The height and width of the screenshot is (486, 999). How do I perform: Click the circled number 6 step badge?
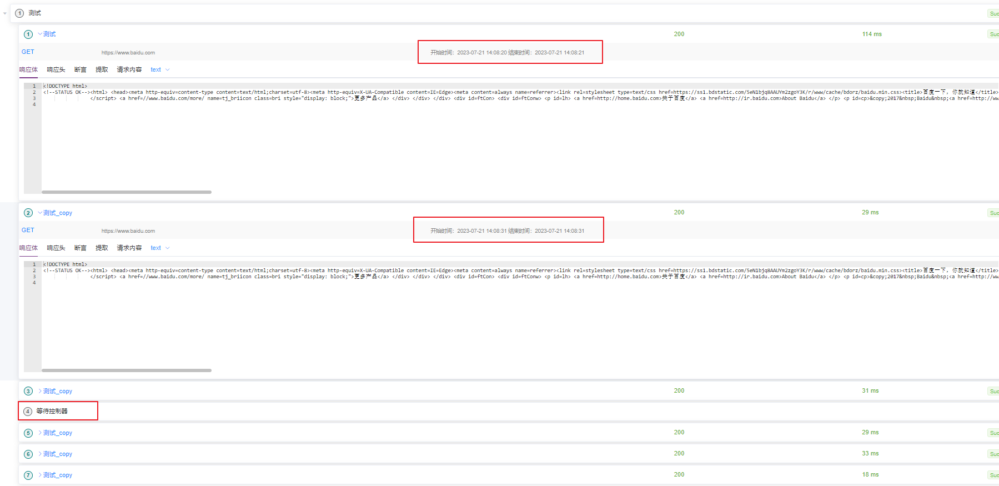[28, 454]
